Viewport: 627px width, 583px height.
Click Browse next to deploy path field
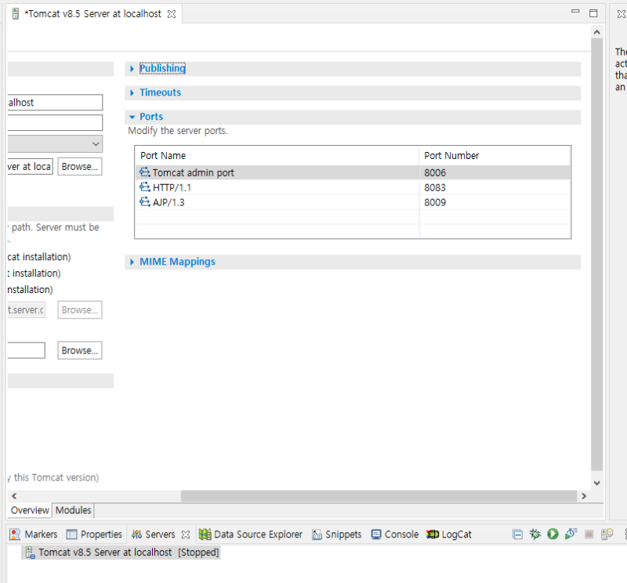coord(80,350)
